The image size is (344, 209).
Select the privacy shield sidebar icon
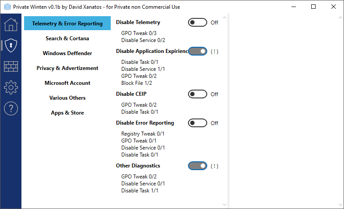click(x=11, y=45)
